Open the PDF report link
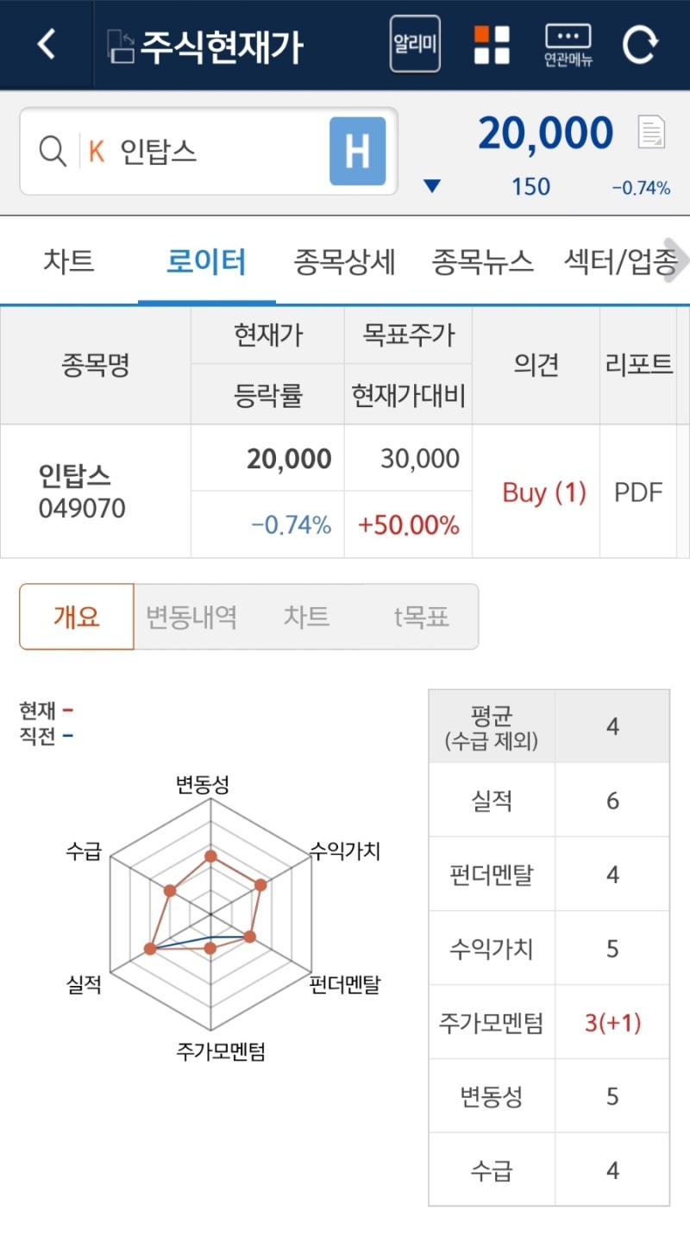 click(638, 493)
